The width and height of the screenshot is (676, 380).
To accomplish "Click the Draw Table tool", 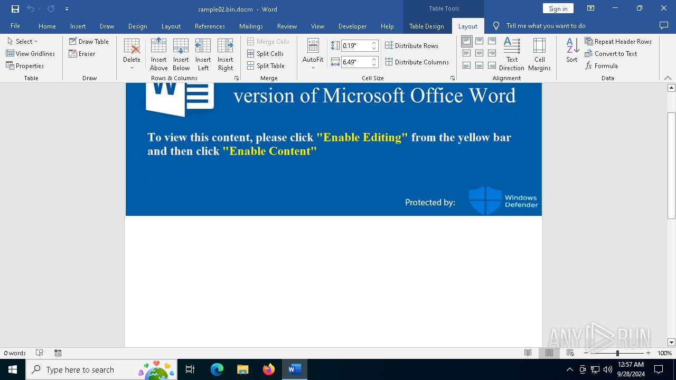I will click(x=89, y=41).
